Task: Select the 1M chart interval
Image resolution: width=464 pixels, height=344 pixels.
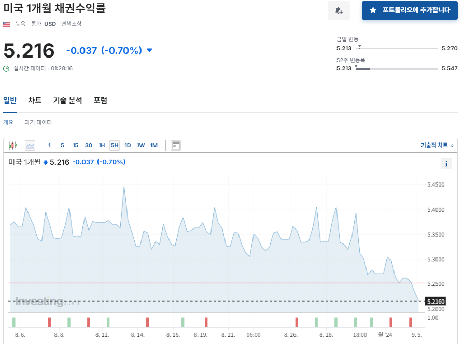Action: point(153,146)
